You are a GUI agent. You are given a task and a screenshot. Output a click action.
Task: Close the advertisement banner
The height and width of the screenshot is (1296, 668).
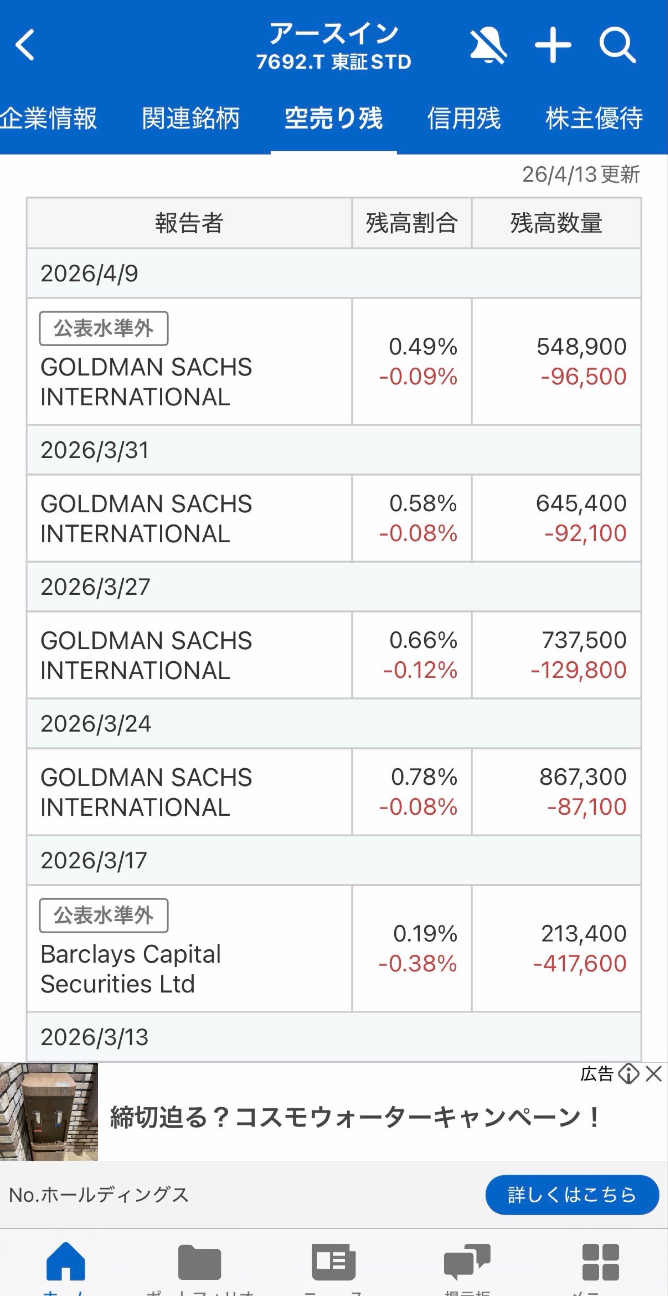(x=654, y=1074)
